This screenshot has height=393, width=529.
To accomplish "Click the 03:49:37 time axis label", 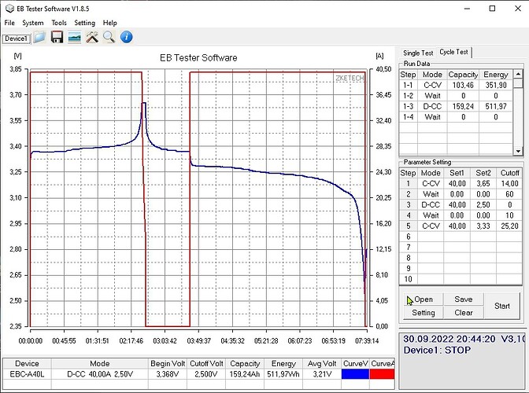I will [198, 341].
